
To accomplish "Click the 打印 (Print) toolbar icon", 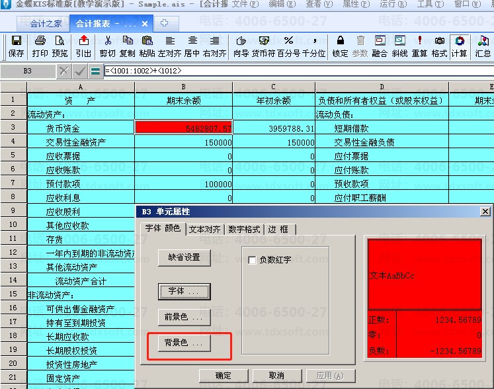I will [x=40, y=46].
